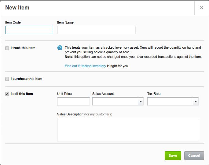Viewport: 209px width, 165px height.
Task: Enable the 'I track this item' checkbox
Action: pyautogui.click(x=7, y=48)
